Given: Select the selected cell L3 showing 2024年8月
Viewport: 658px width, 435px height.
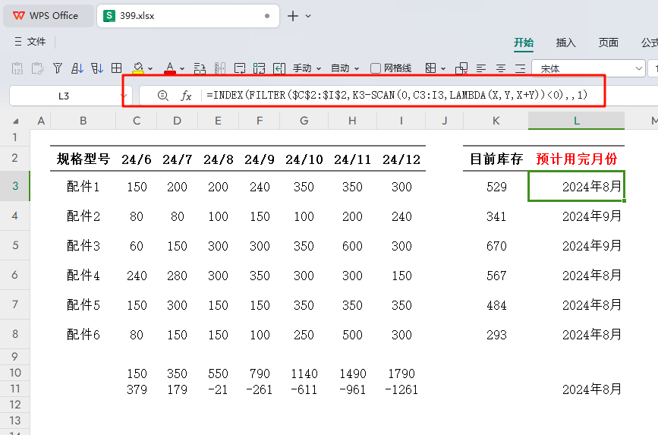Looking at the screenshot, I should [576, 186].
